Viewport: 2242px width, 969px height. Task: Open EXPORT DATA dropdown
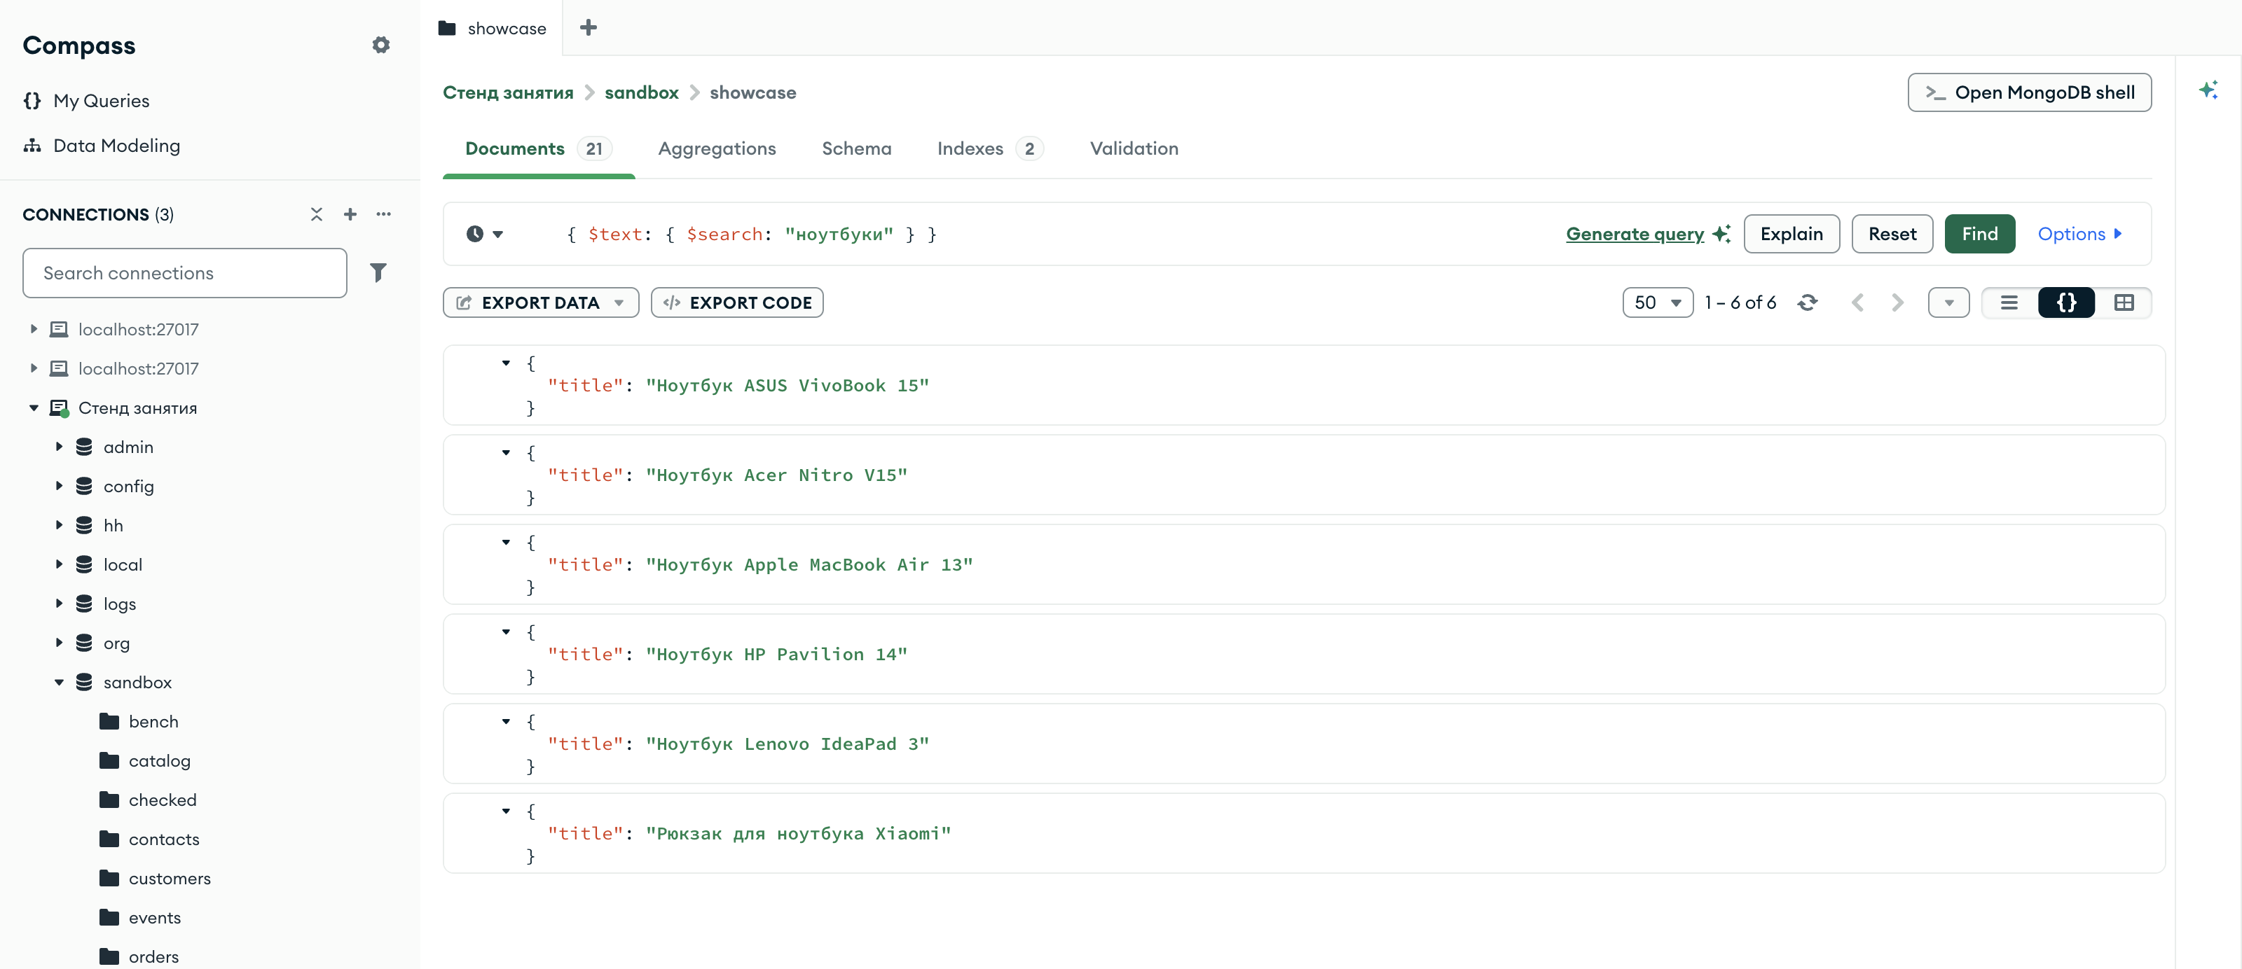tap(540, 302)
